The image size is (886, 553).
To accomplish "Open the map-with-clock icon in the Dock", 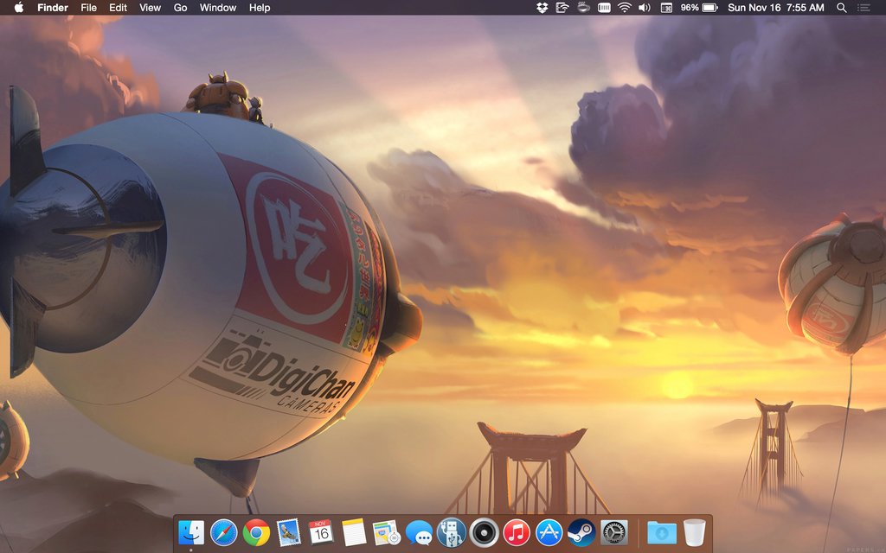I will click(387, 532).
